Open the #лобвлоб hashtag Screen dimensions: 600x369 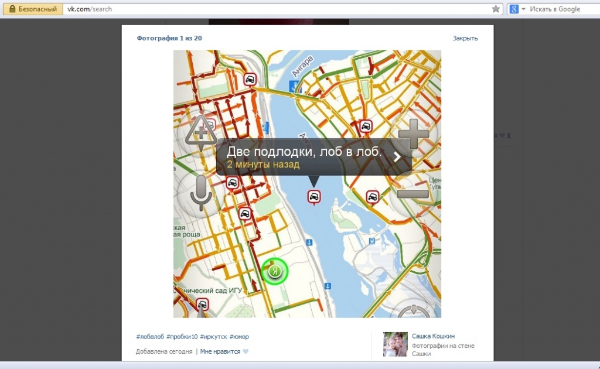click(x=150, y=337)
